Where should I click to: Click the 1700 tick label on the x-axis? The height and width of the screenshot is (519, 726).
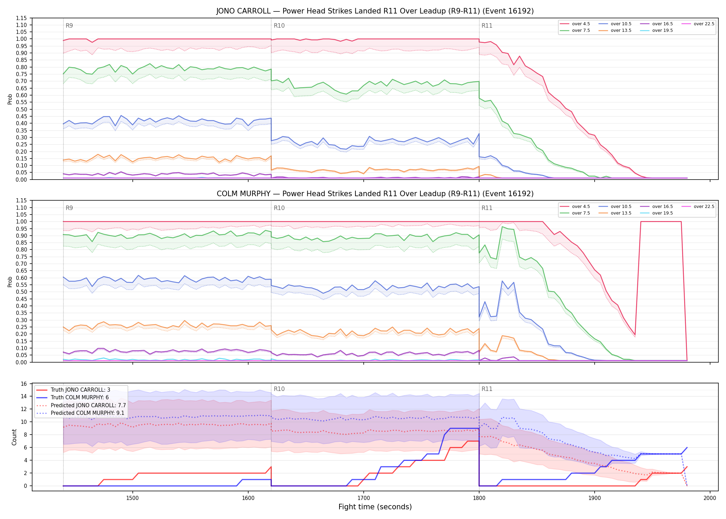[x=363, y=498]
